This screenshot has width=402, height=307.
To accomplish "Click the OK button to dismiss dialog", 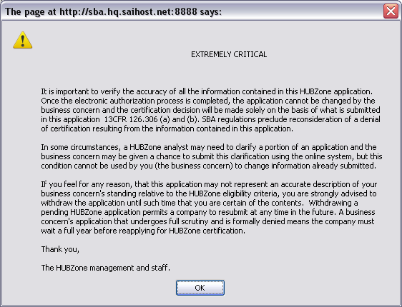I will (x=200, y=288).
